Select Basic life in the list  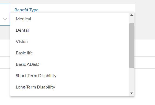point(70,53)
